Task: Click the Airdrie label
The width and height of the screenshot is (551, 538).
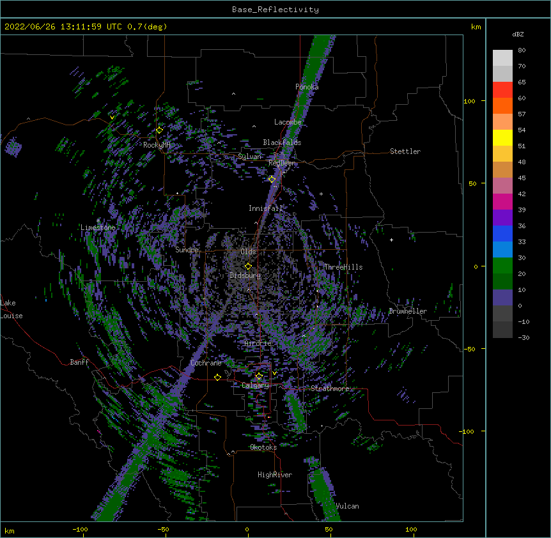Action: pyautogui.click(x=258, y=343)
